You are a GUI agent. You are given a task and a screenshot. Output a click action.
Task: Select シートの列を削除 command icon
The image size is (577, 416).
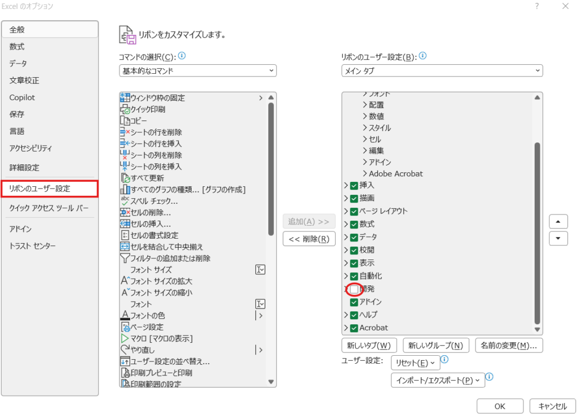[125, 155]
